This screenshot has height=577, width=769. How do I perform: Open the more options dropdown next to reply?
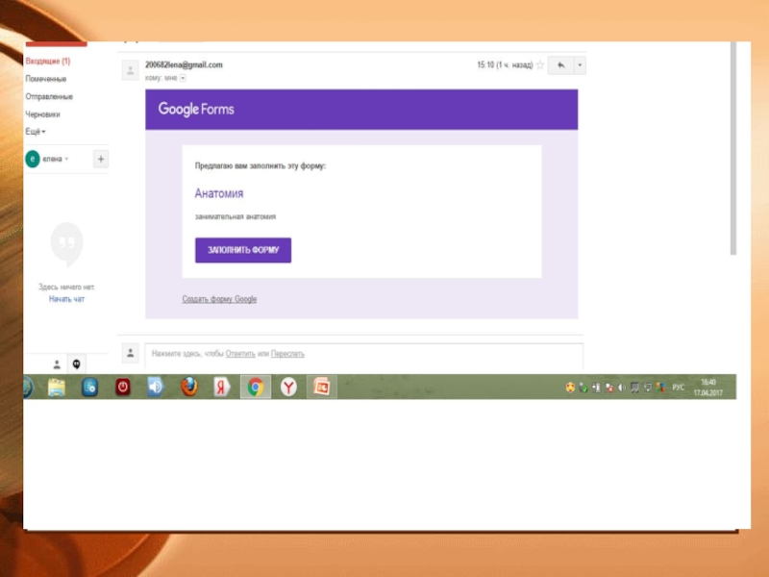pyautogui.click(x=580, y=65)
